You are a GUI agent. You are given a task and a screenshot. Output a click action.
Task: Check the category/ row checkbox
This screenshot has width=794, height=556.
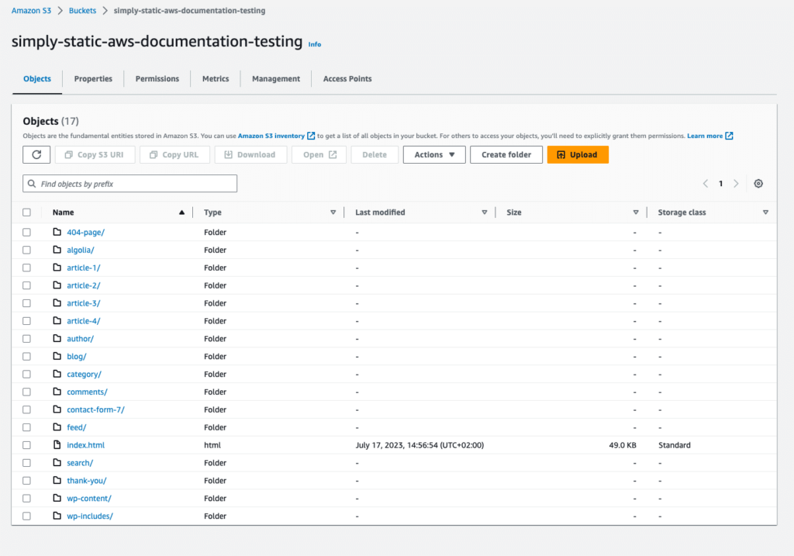point(27,374)
